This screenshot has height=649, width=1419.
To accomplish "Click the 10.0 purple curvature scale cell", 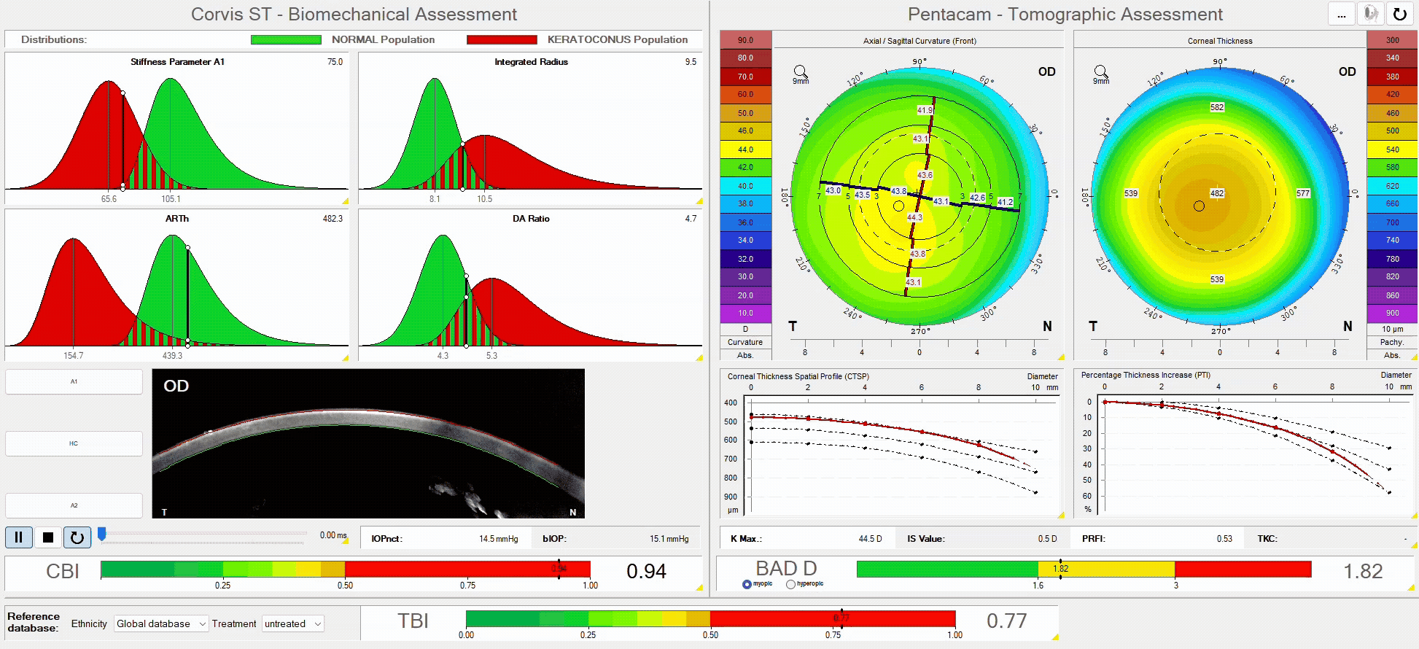I will tap(745, 313).
